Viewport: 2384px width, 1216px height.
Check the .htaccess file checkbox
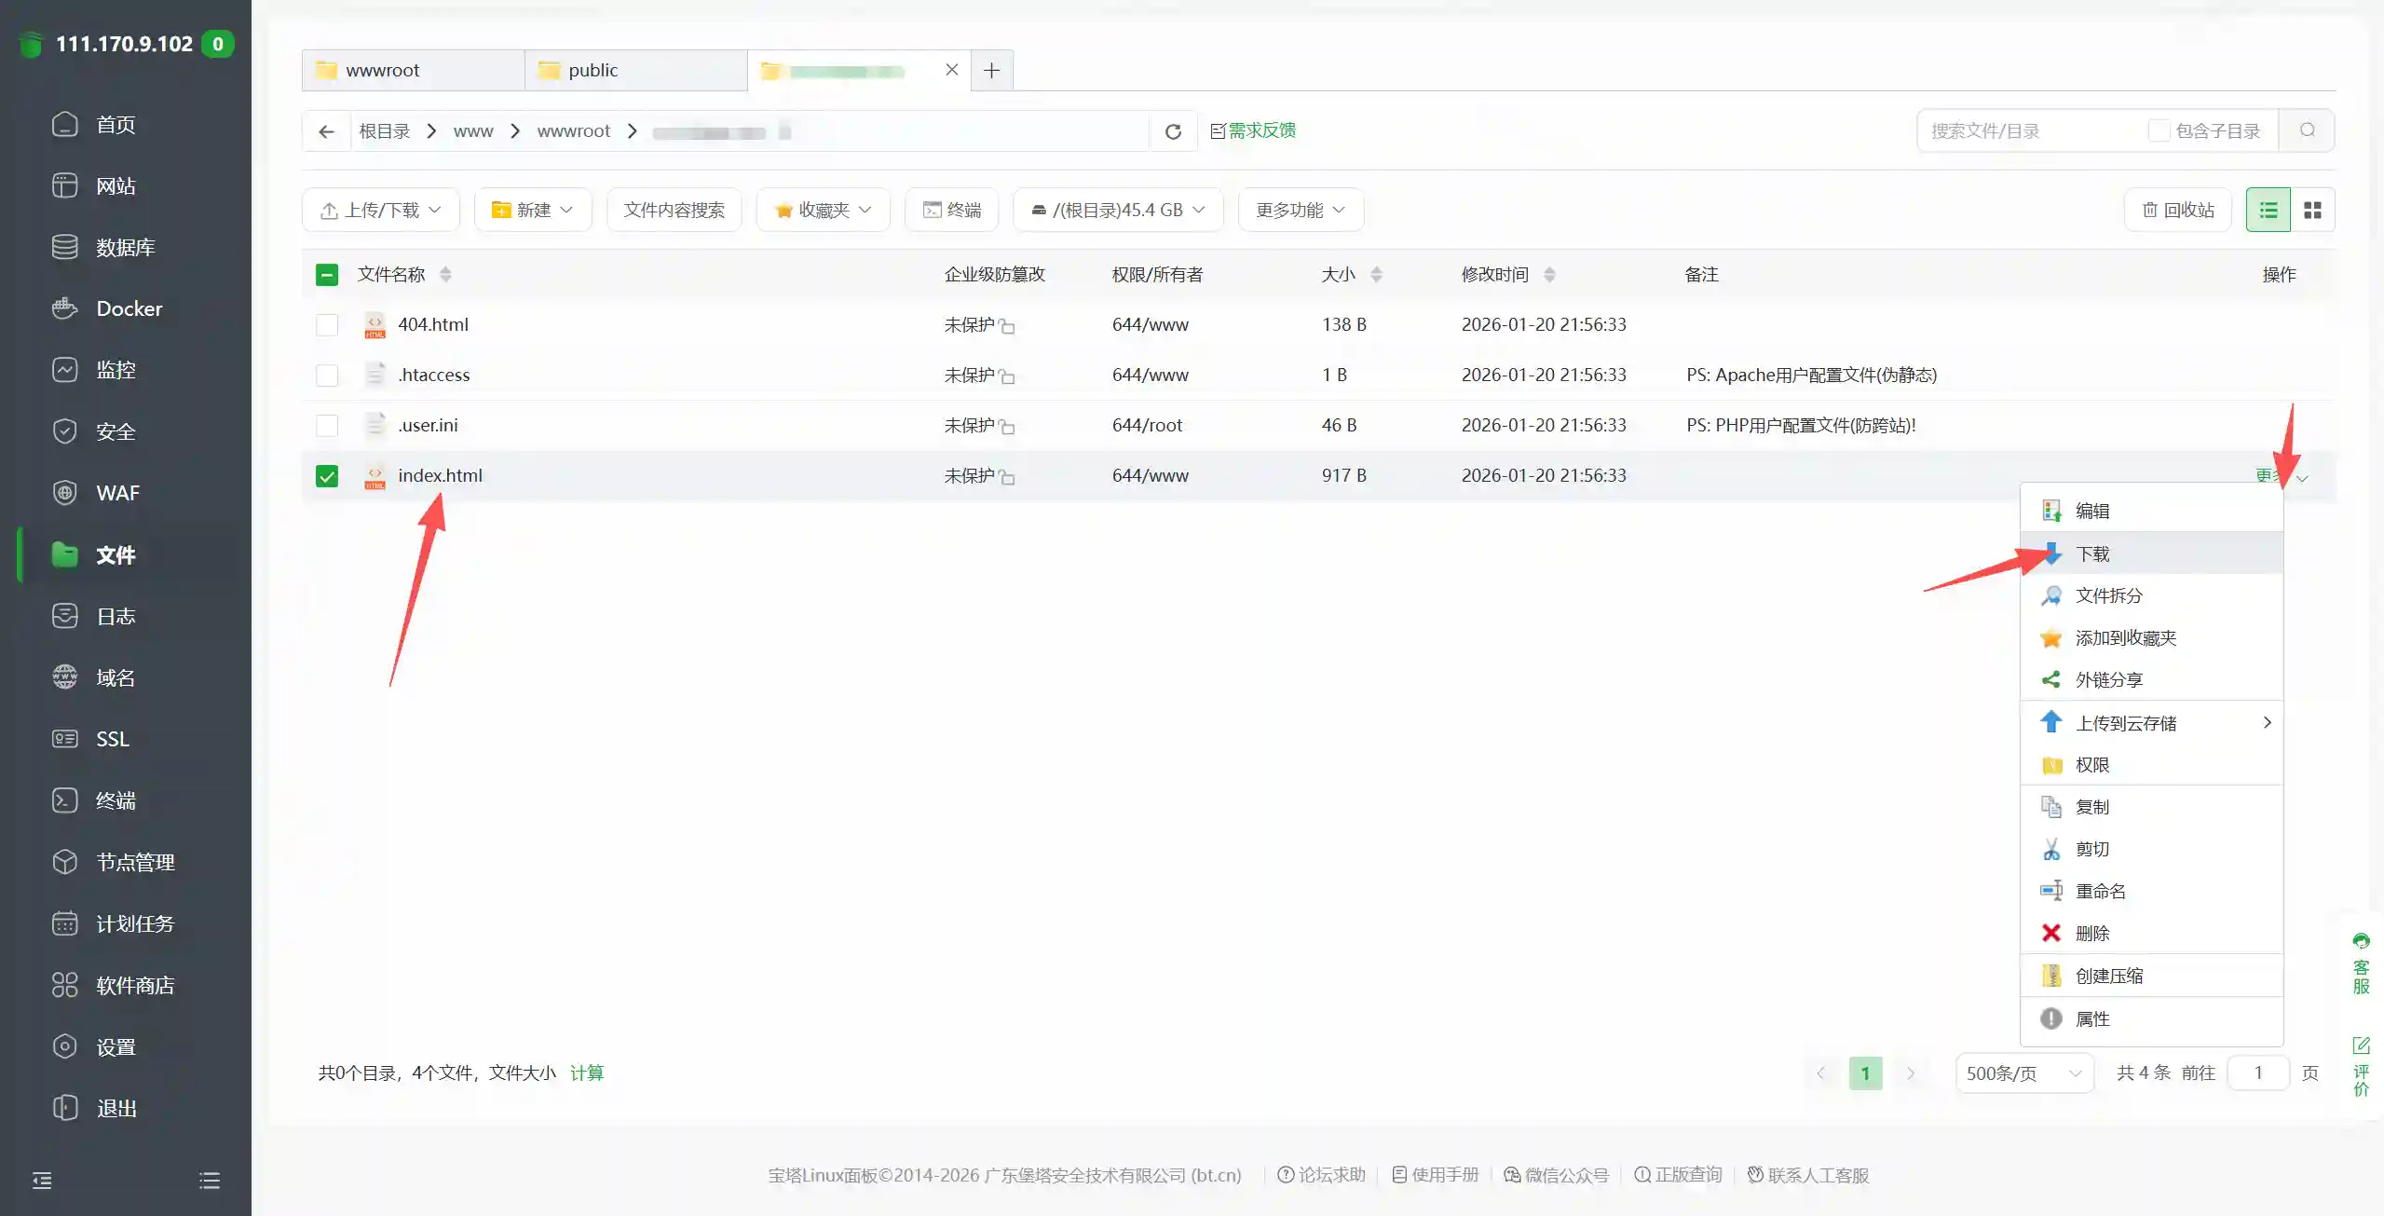click(x=327, y=376)
